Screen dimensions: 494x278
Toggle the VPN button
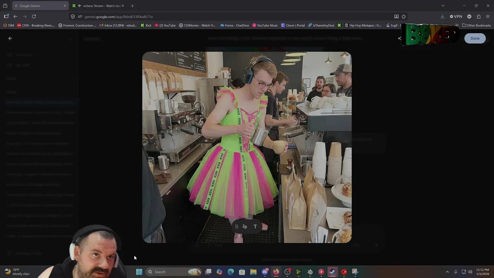[x=456, y=17]
